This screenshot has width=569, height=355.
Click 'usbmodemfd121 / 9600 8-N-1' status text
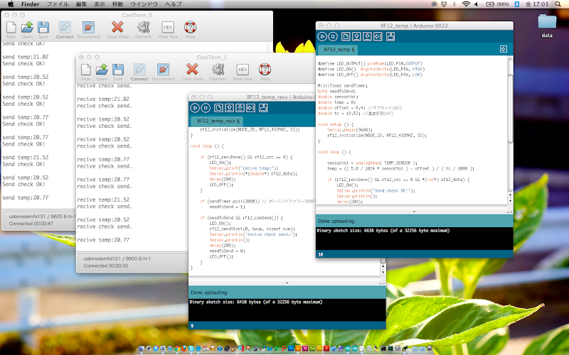click(x=117, y=258)
